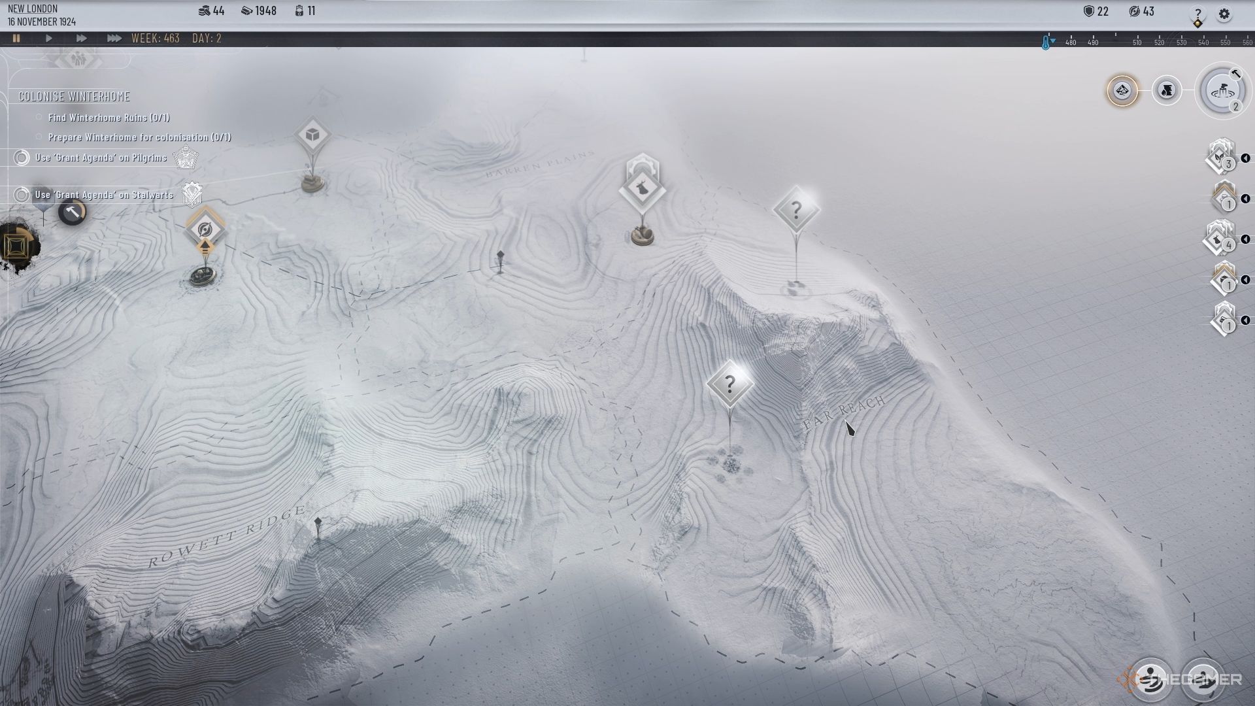
Task: Select the crate resource site marker
Action: point(312,135)
